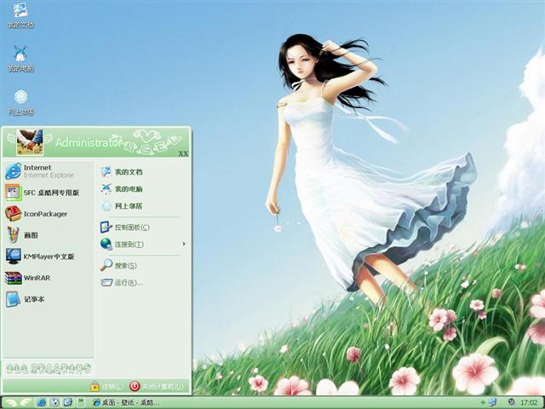545x409 pixels.
Task: Open the media player Quick Launch icon
Action: 54,403
